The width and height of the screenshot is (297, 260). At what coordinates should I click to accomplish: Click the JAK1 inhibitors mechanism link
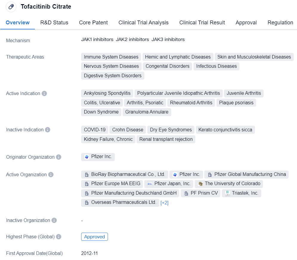click(x=97, y=39)
